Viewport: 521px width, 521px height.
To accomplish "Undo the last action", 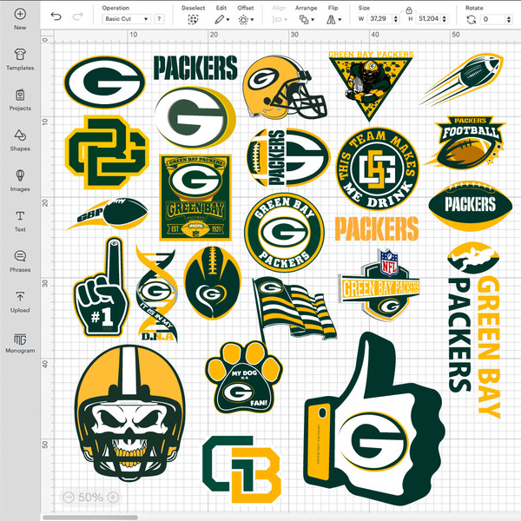I will click(56, 16).
